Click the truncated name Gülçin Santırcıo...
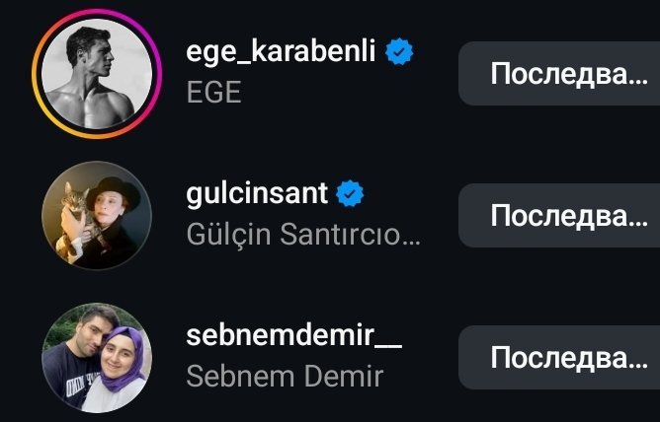660x422 pixels. click(303, 235)
